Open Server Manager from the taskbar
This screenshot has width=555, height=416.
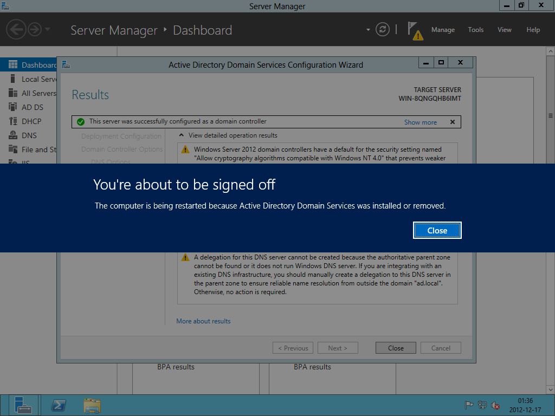pos(23,405)
